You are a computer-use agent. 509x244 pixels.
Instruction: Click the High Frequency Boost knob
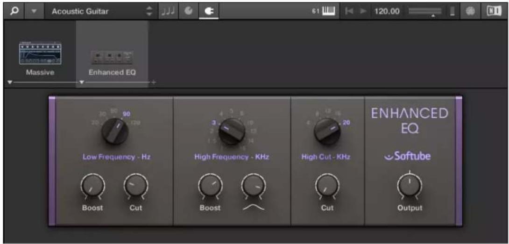click(210, 186)
